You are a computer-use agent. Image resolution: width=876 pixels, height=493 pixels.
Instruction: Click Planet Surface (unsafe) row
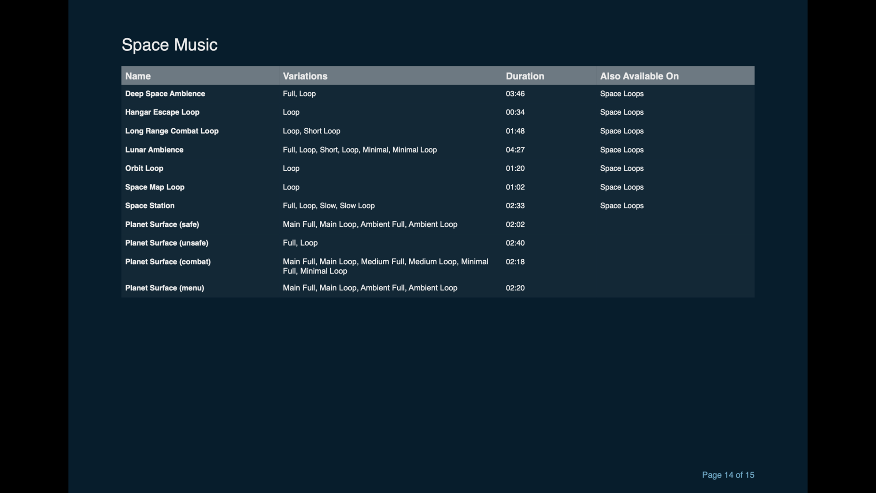tap(167, 243)
